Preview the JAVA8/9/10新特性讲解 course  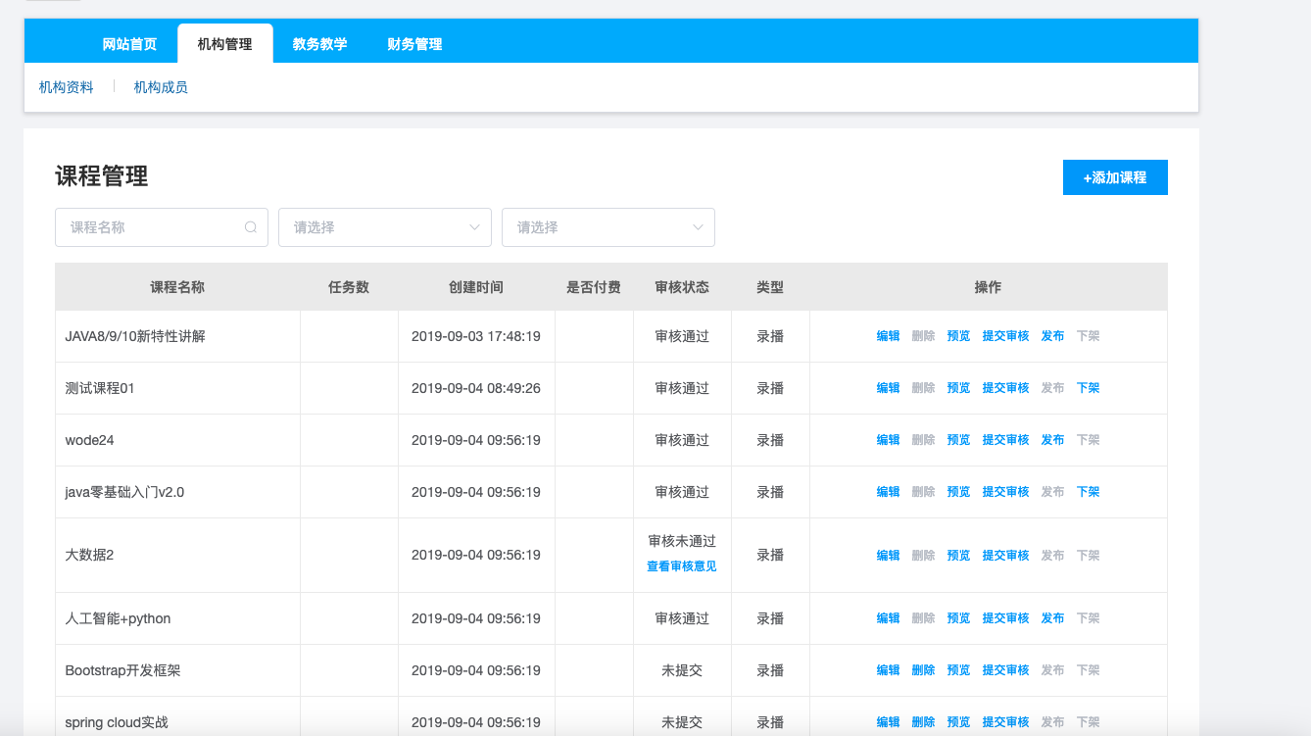958,336
